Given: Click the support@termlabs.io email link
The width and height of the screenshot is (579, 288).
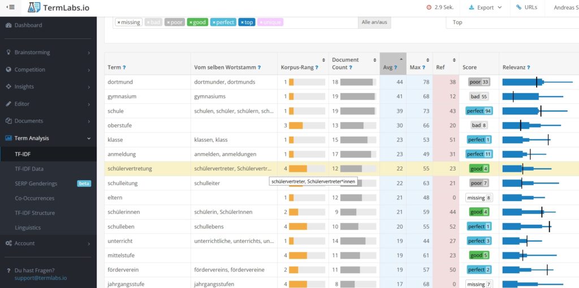Looking at the screenshot, I should click(41, 278).
